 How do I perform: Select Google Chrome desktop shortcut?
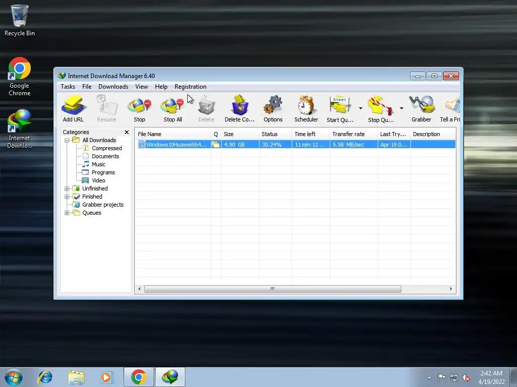(x=20, y=77)
